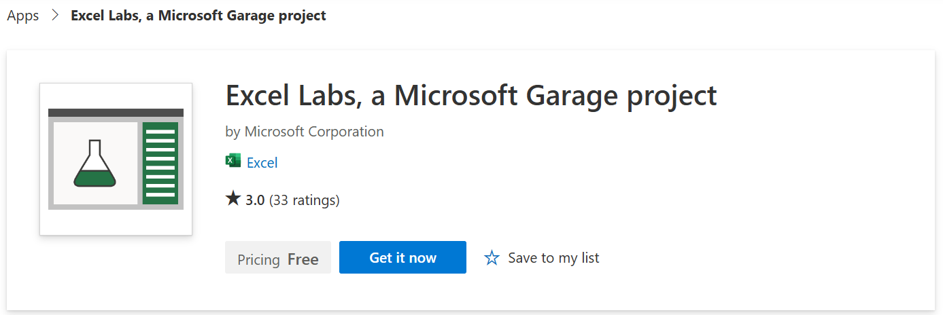This screenshot has width=943, height=315.
Task: Click the Save to my list text
Action: [553, 258]
